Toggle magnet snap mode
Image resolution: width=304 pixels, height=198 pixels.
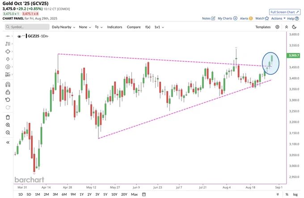8,85
